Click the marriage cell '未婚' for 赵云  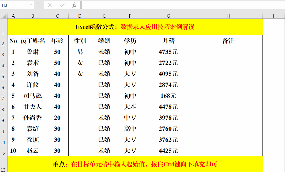pyautogui.click(x=104, y=151)
